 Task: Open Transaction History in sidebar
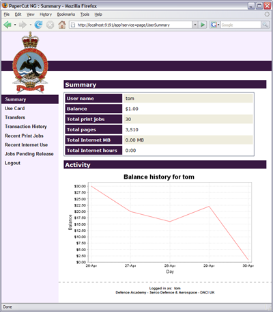click(x=26, y=127)
